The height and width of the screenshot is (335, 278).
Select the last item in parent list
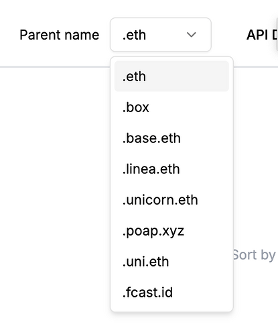coord(171,292)
